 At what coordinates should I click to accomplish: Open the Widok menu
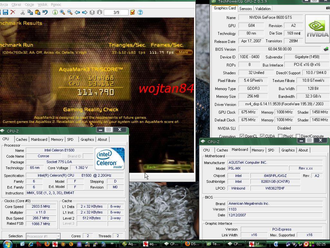[x=43, y=5]
